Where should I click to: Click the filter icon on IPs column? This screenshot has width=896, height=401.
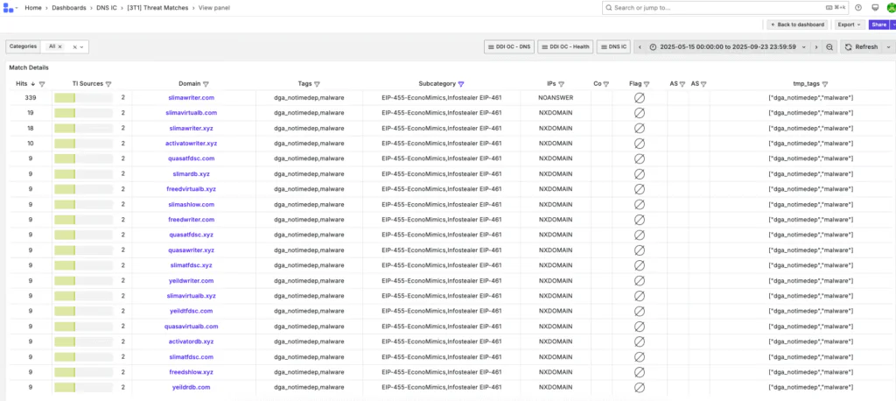coord(561,84)
